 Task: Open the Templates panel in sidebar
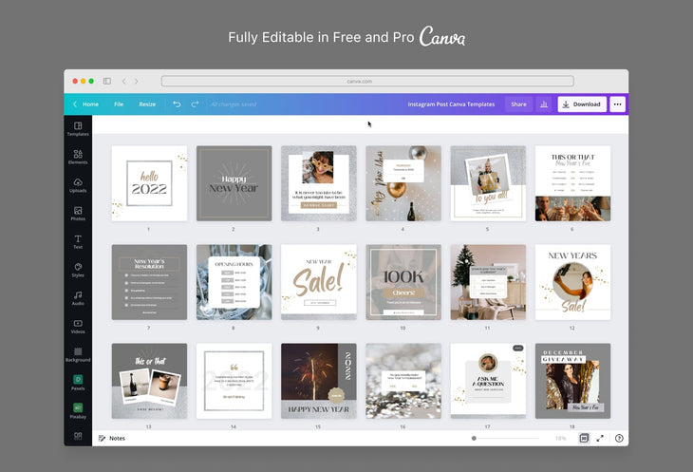78,127
